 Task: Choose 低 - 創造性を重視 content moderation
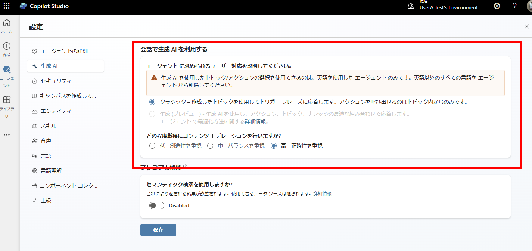(152, 146)
